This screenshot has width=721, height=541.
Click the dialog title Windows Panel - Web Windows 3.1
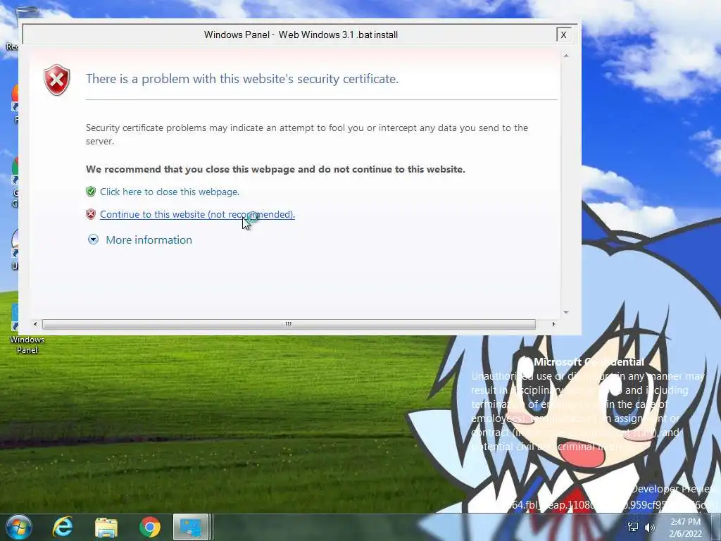[x=301, y=35]
